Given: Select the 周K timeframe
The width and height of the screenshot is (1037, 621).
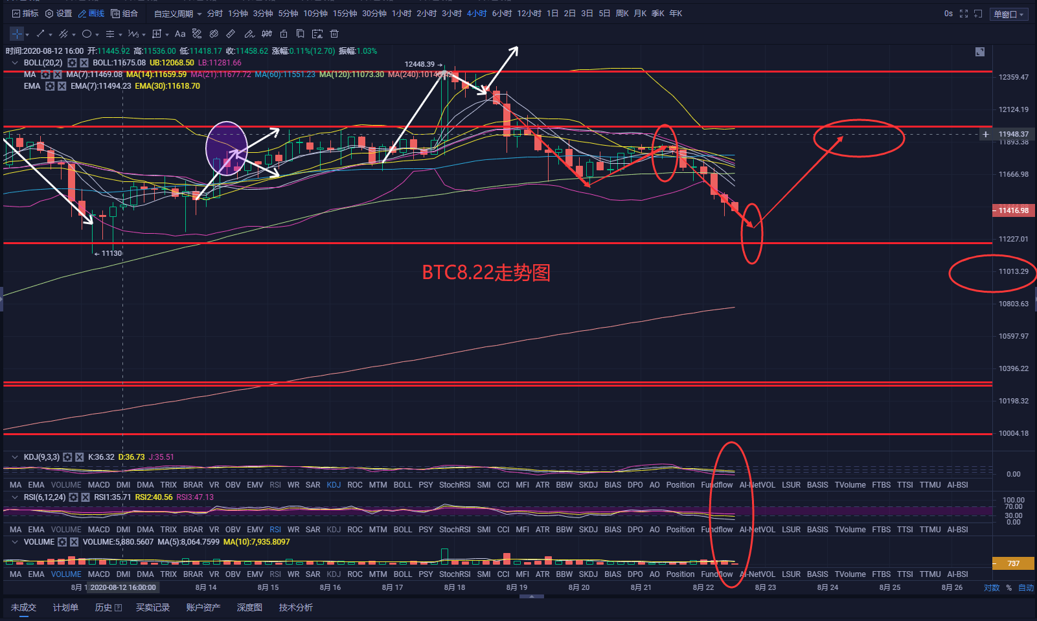Looking at the screenshot, I should click(x=622, y=14).
